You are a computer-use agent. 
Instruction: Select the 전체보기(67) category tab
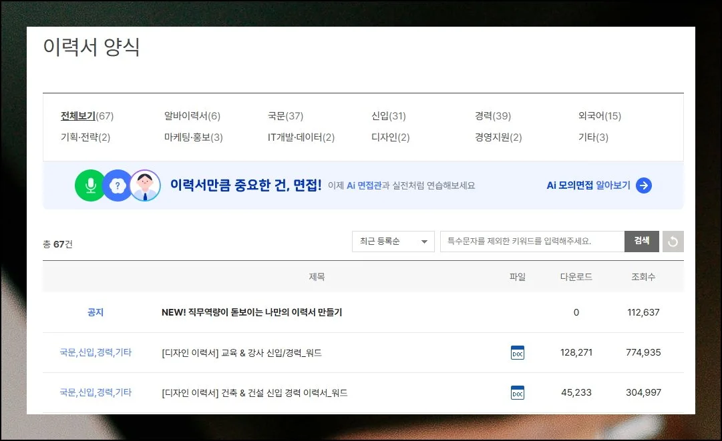tap(87, 116)
